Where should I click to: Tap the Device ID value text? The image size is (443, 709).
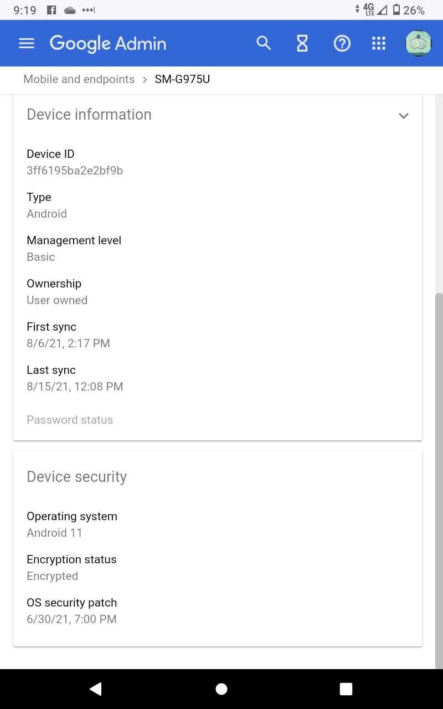pos(75,171)
